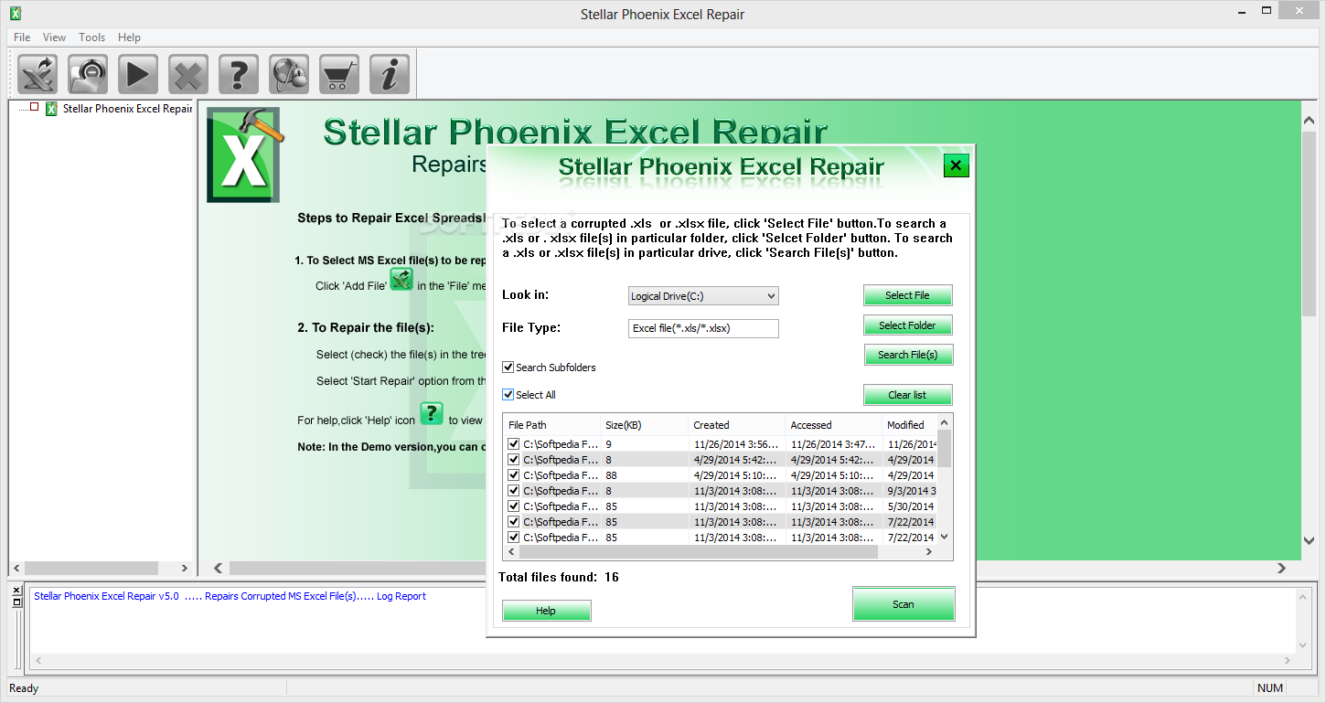
Task: Click the large Excel hammer logo
Action: point(244,154)
